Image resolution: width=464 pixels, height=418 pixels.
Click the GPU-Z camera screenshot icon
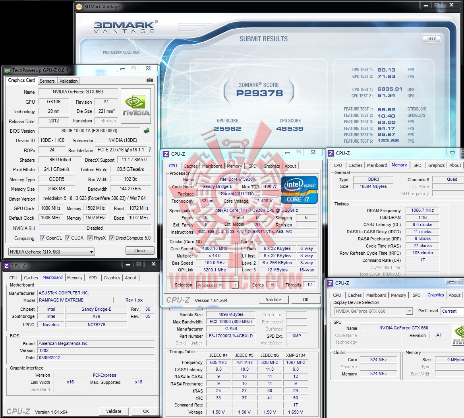click(150, 80)
